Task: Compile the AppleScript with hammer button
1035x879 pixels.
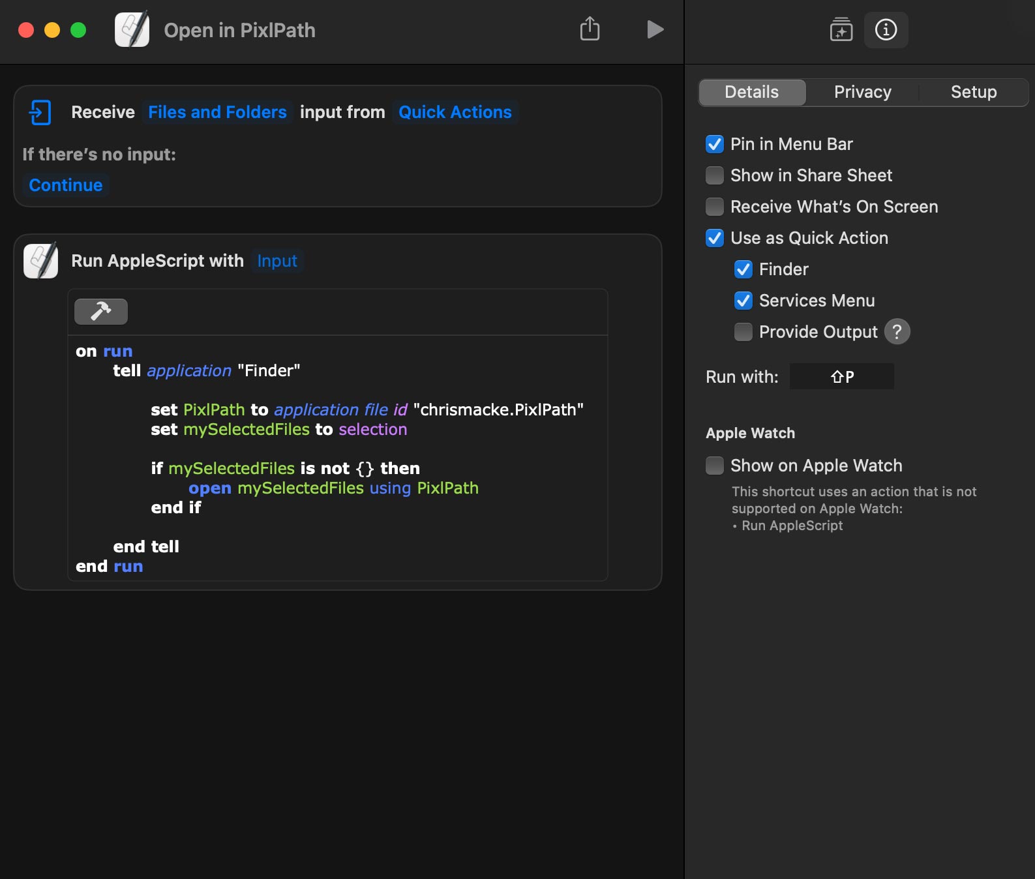Action: [x=101, y=311]
